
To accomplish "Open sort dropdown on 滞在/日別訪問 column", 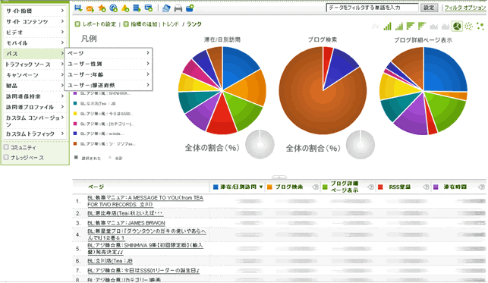I will coord(261,187).
